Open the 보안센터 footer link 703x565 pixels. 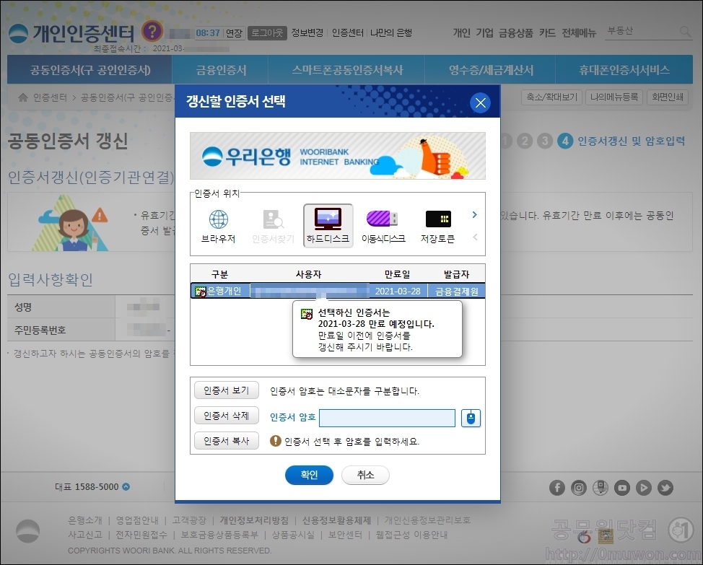(345, 535)
